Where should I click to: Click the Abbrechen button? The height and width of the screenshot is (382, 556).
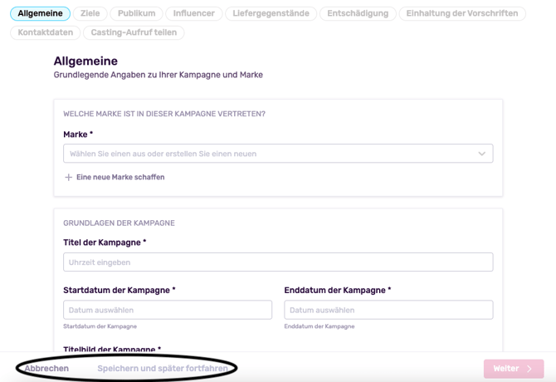(46, 369)
